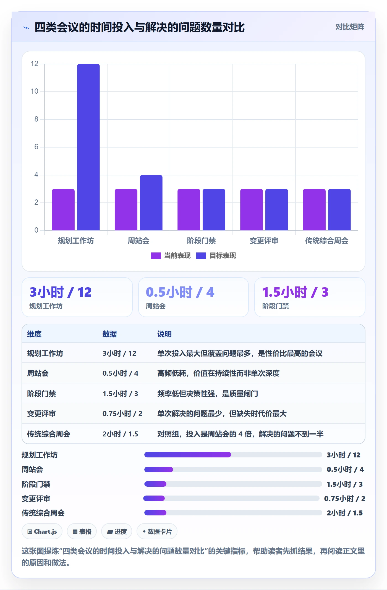The image size is (387, 590).
Task: Click the 规划工作坊 purple current bar
Action: coord(63,209)
